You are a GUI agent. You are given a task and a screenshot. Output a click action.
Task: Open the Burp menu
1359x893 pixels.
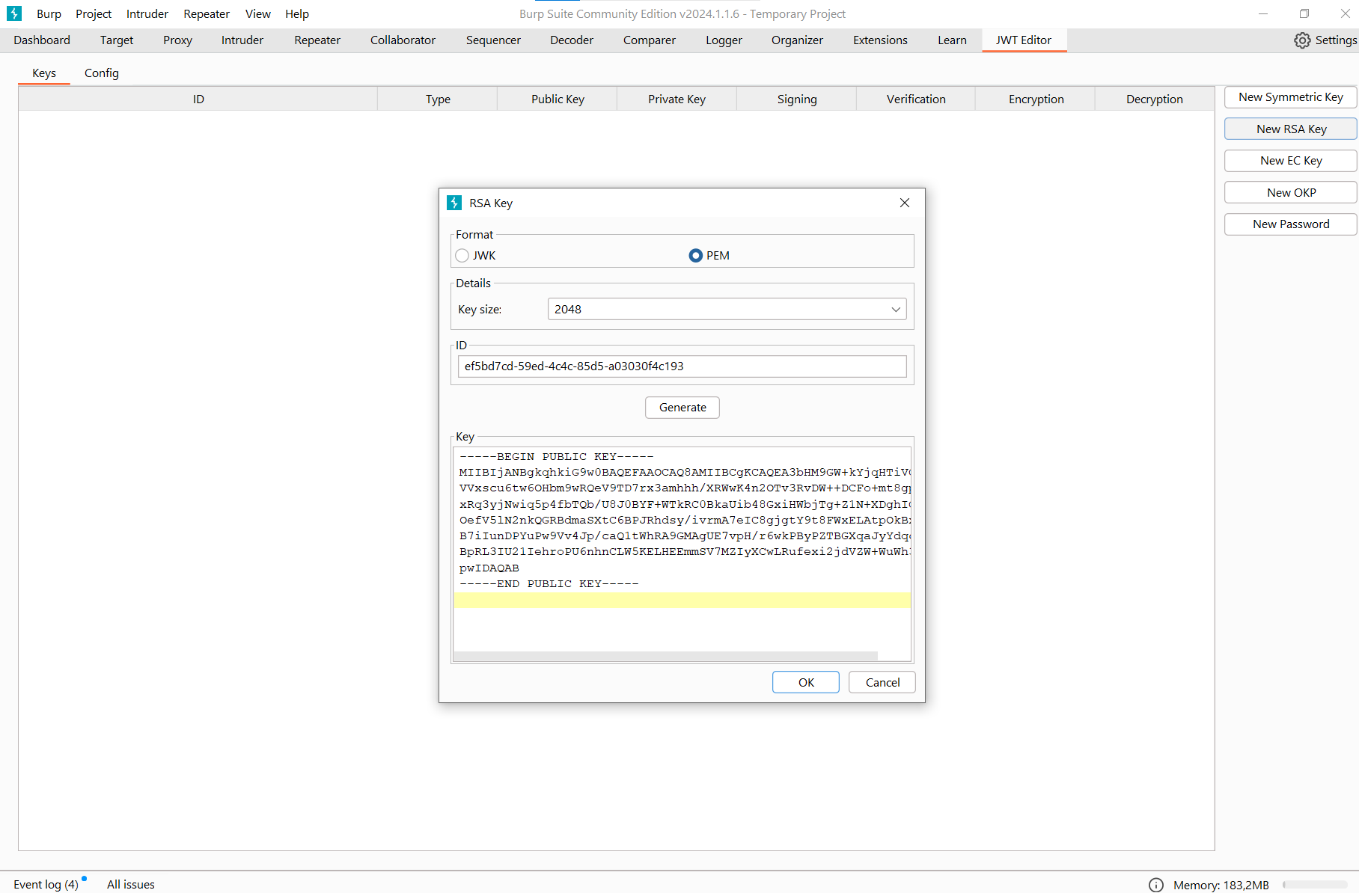coord(49,14)
